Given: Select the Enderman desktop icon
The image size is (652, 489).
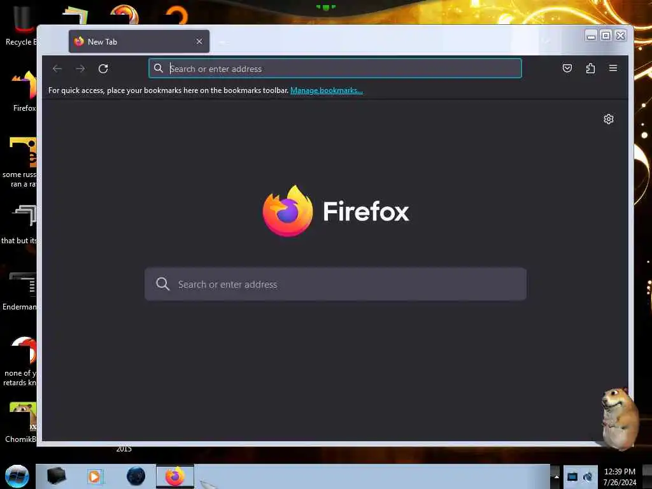Looking at the screenshot, I should click(19, 290).
